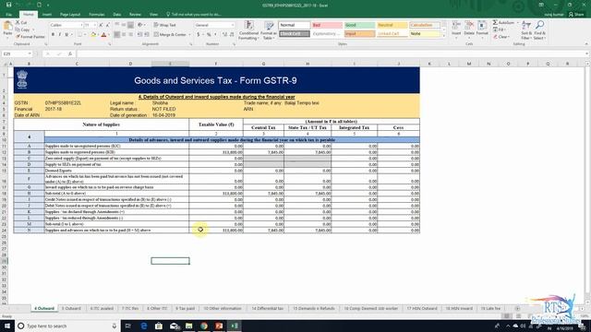Open Chrome from the taskbar
Screen dimensions: 591x332
pyautogui.click(x=204, y=326)
